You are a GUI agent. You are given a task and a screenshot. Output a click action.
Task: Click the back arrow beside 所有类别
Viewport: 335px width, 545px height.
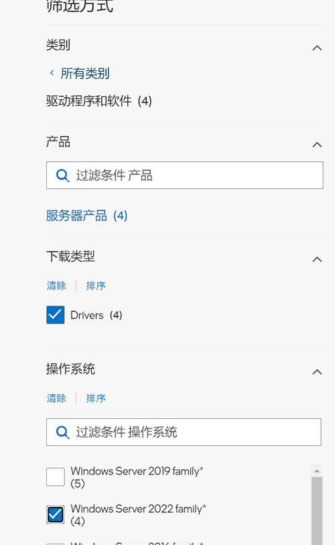(52, 72)
